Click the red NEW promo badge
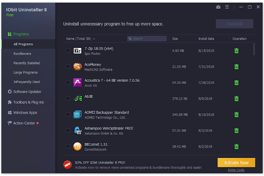Image resolution: width=264 pixels, height=176 pixels. click(68, 164)
